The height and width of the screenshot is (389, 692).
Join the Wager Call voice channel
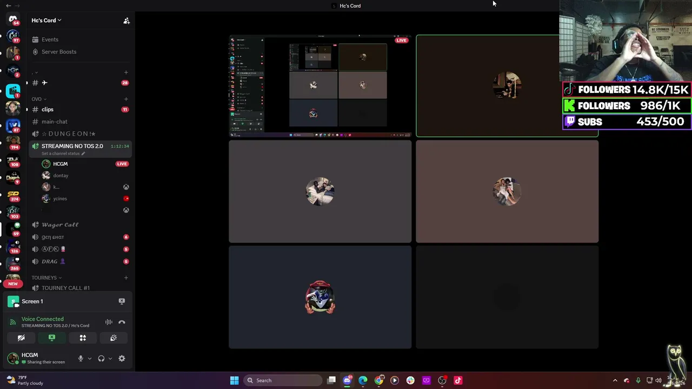coord(81,225)
